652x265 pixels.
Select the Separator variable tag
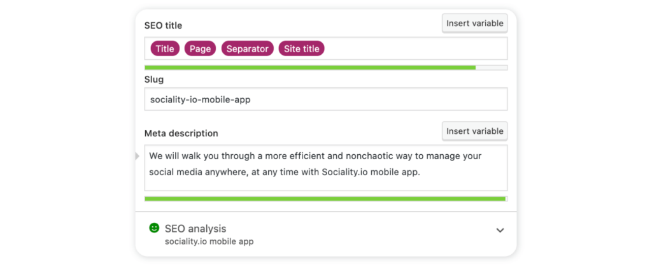point(248,48)
